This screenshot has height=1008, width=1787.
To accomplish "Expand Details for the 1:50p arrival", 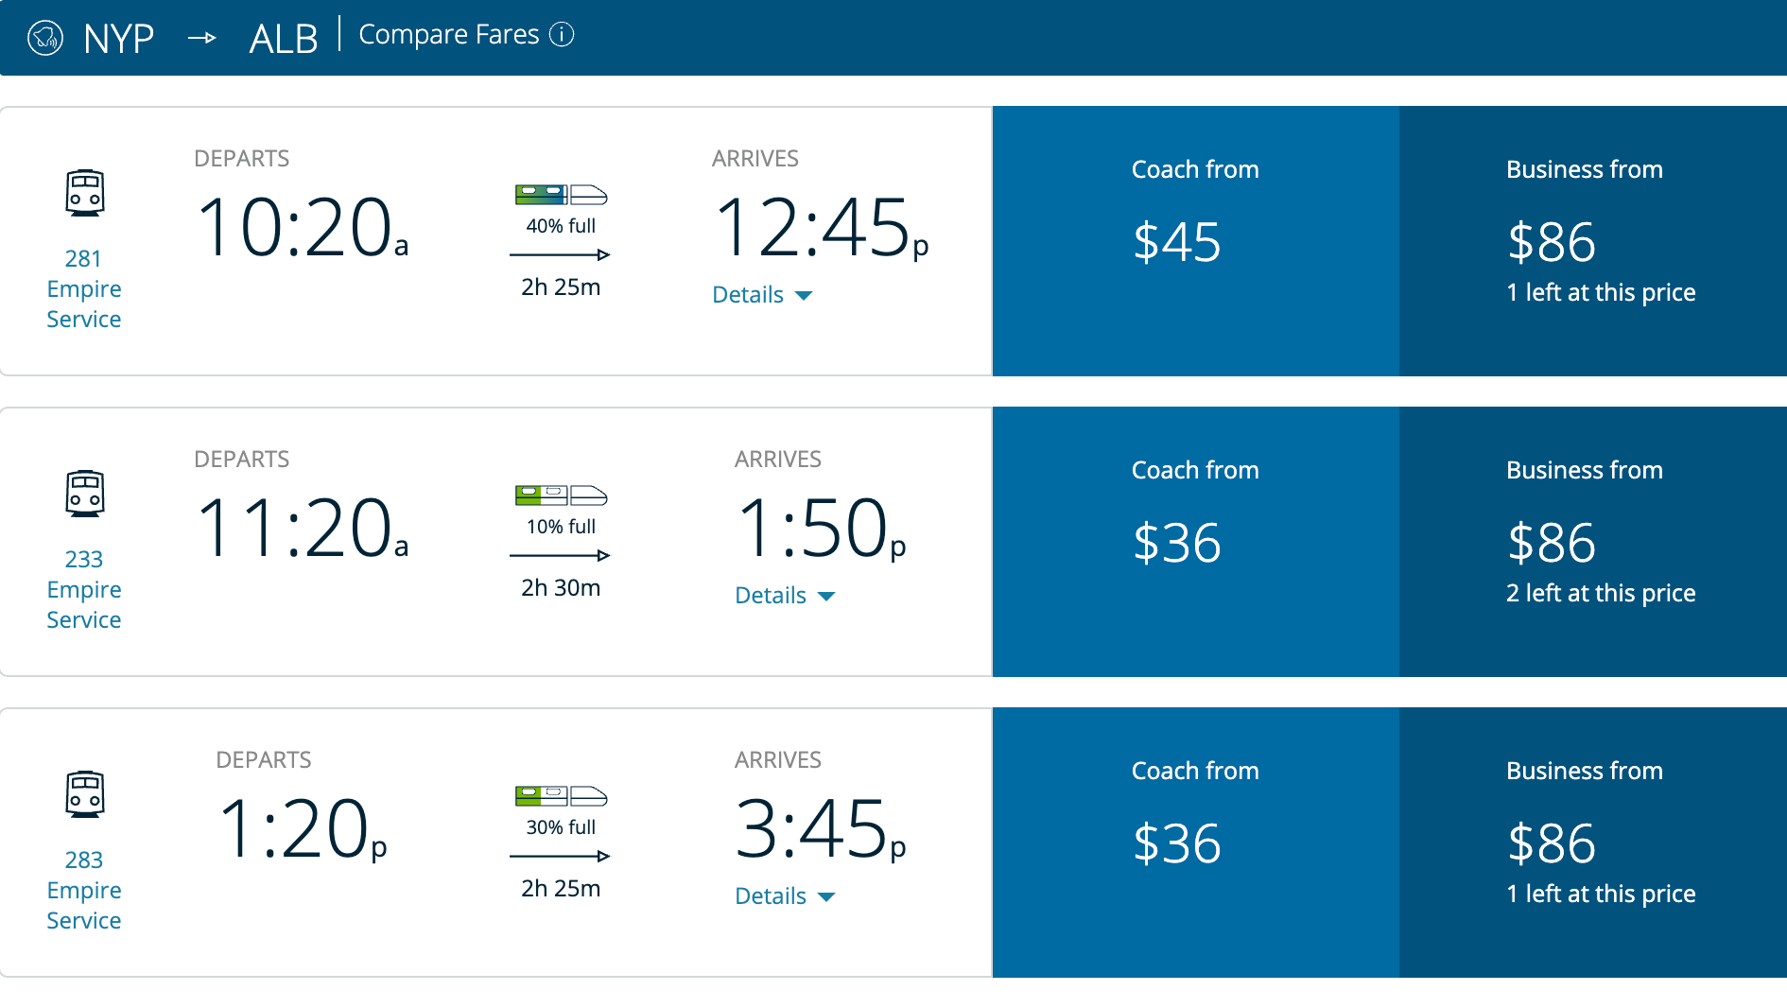I will 785,596.
